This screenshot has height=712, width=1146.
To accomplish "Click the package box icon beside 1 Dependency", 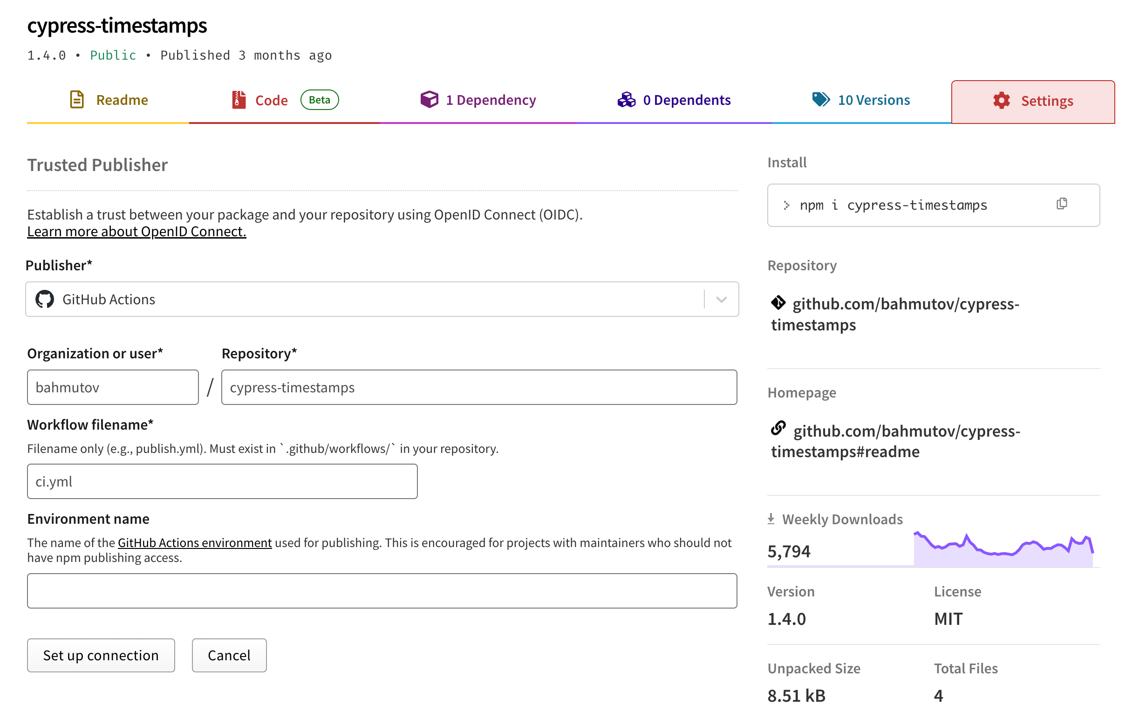I will pyautogui.click(x=430, y=99).
